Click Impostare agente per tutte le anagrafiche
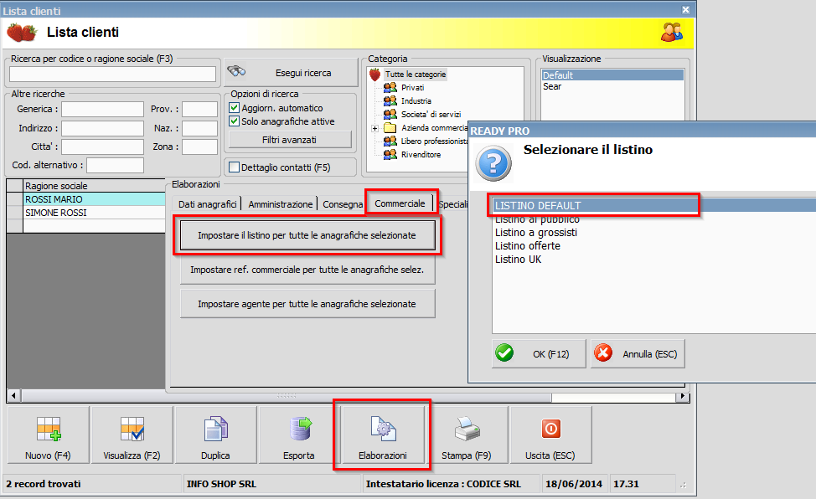 (307, 304)
